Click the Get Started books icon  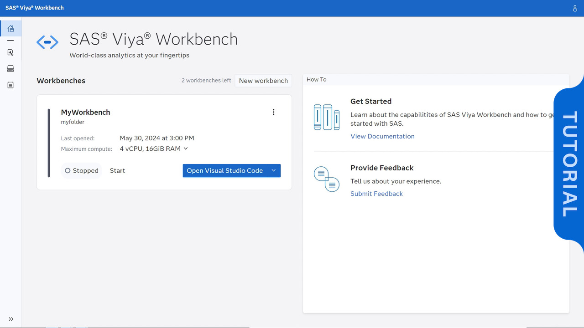(327, 117)
